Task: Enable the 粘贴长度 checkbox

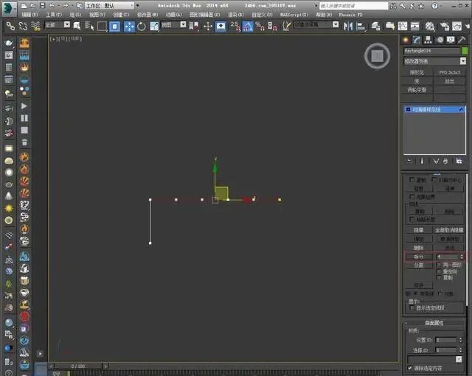Action: (x=412, y=219)
